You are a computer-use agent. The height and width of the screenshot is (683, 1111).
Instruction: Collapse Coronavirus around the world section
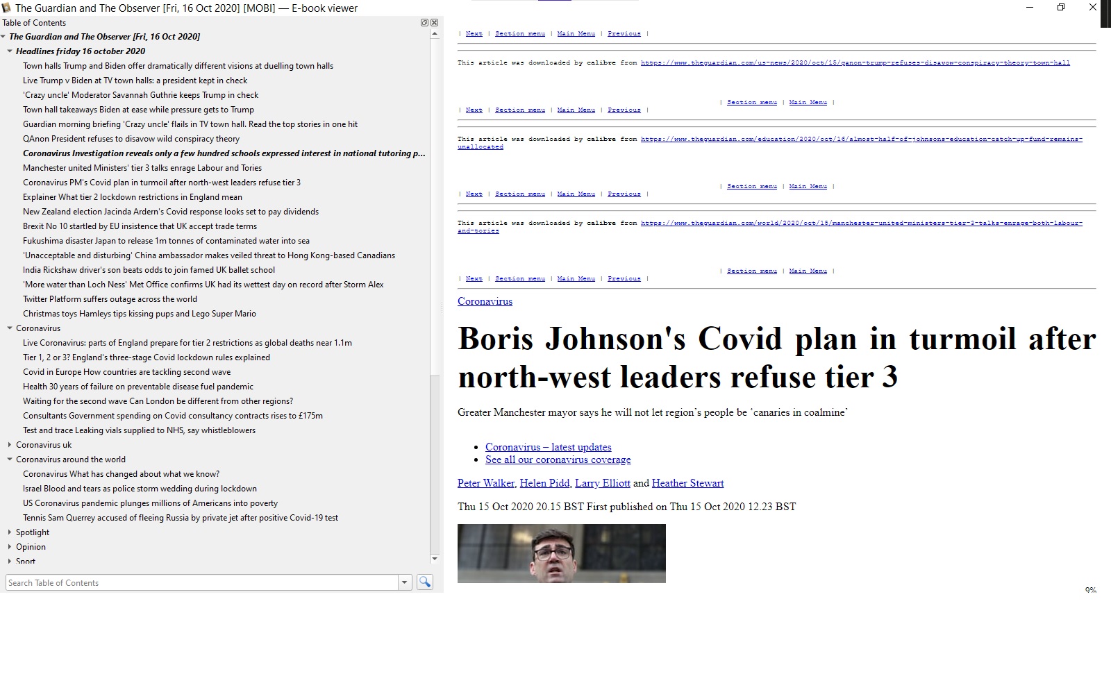tap(10, 459)
